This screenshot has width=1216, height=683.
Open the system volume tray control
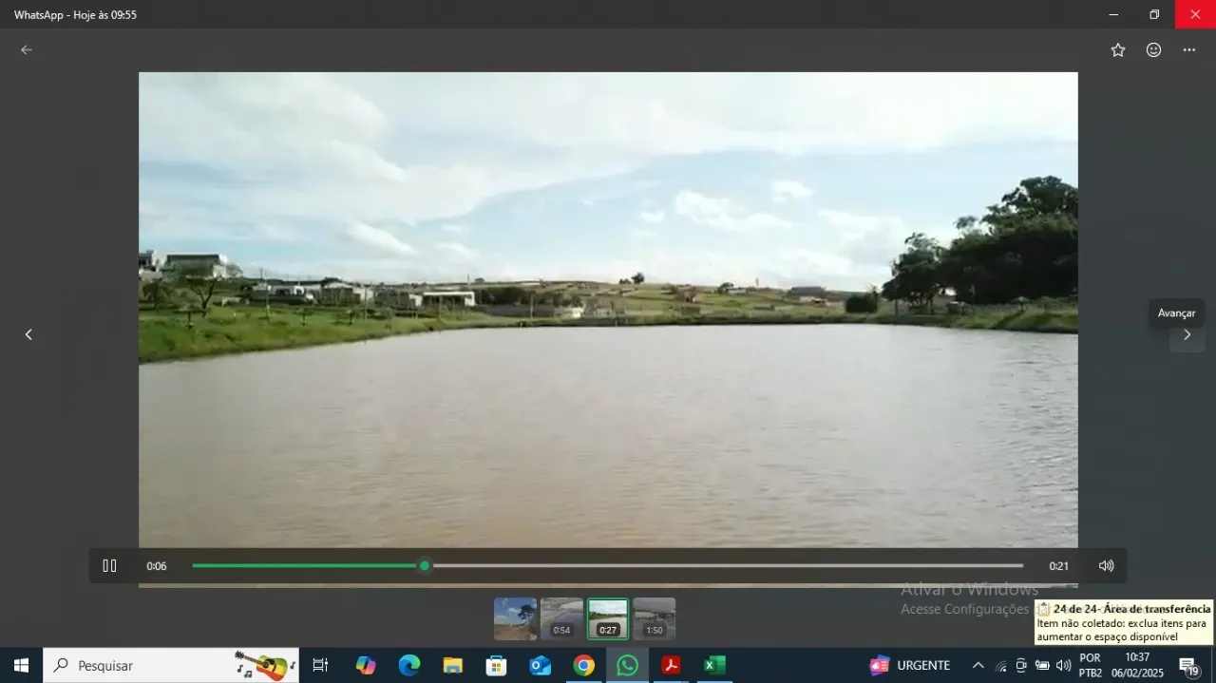(x=1063, y=665)
